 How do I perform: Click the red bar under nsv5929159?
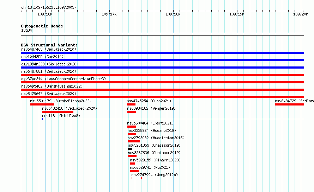[132, 164]
